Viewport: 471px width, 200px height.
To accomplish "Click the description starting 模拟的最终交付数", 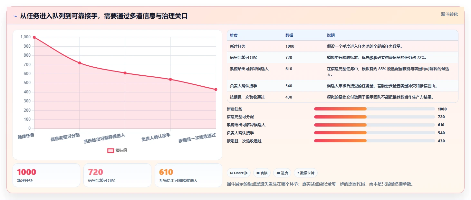I will pos(380,97).
